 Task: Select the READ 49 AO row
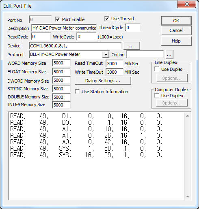point(86,142)
